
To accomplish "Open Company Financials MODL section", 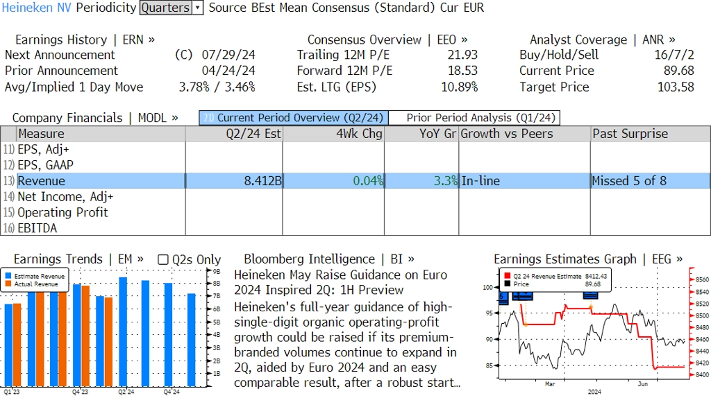I will [x=94, y=118].
